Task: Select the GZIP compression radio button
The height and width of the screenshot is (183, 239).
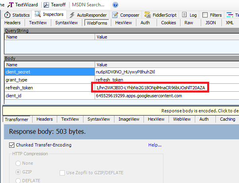Action: 18,172
